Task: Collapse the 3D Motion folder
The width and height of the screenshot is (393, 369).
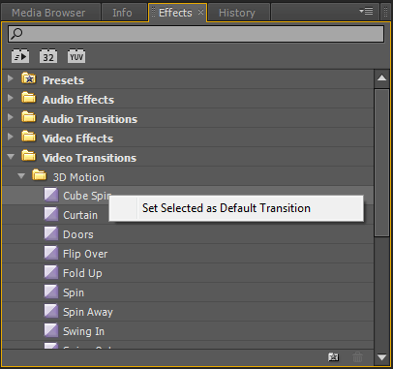Action: (x=21, y=176)
